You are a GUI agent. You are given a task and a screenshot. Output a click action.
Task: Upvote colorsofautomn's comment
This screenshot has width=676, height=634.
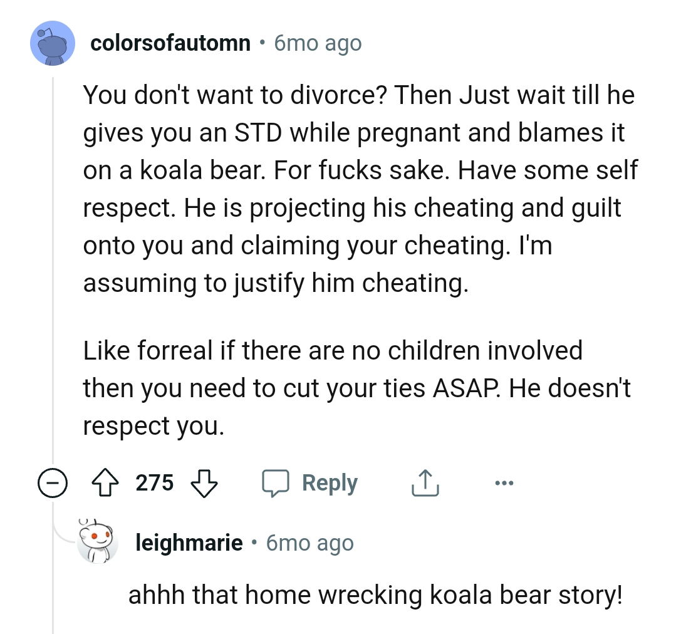(107, 482)
